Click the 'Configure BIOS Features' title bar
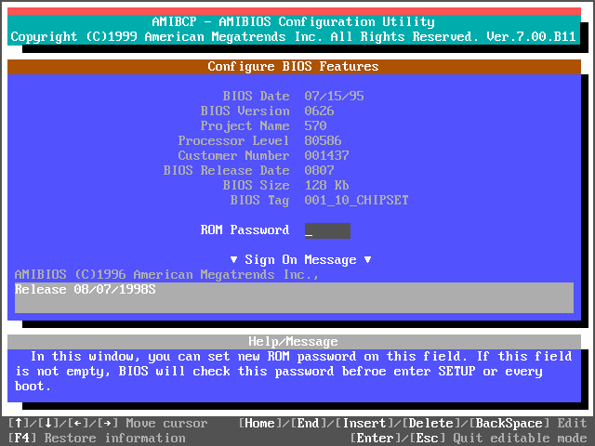595x446 pixels. [x=294, y=67]
